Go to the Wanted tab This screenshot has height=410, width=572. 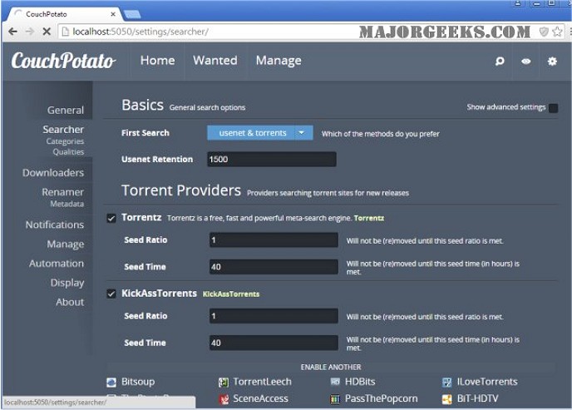pos(214,61)
